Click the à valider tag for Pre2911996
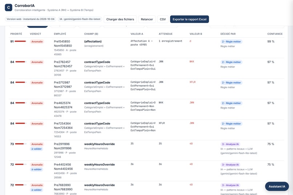 pyautogui.click(x=36, y=149)
